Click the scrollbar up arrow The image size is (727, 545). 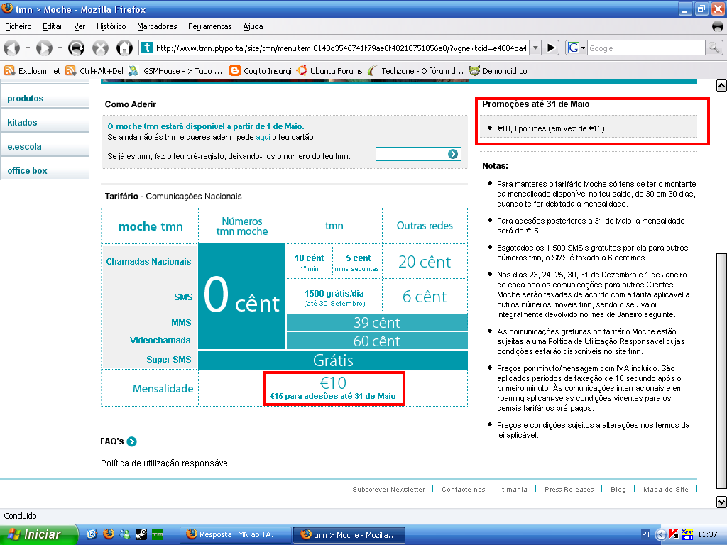click(721, 85)
